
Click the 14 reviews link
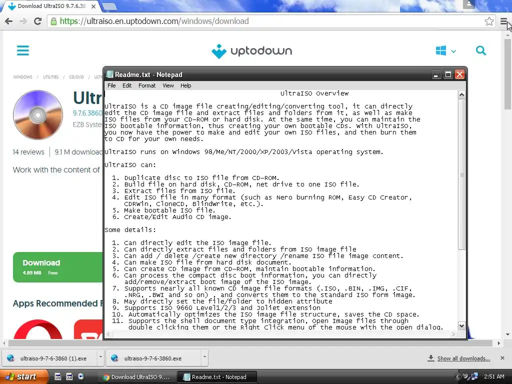tap(28, 152)
